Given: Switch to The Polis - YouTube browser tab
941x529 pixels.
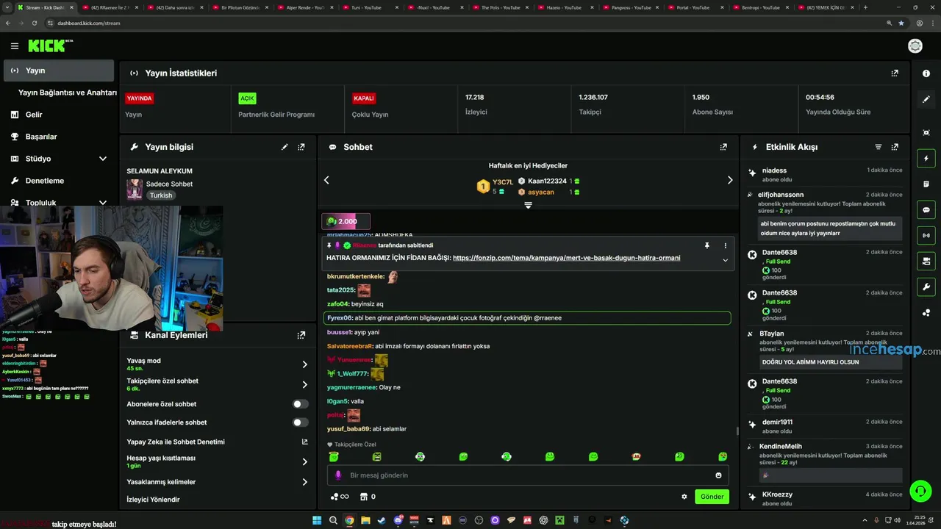Looking at the screenshot, I should (x=501, y=7).
